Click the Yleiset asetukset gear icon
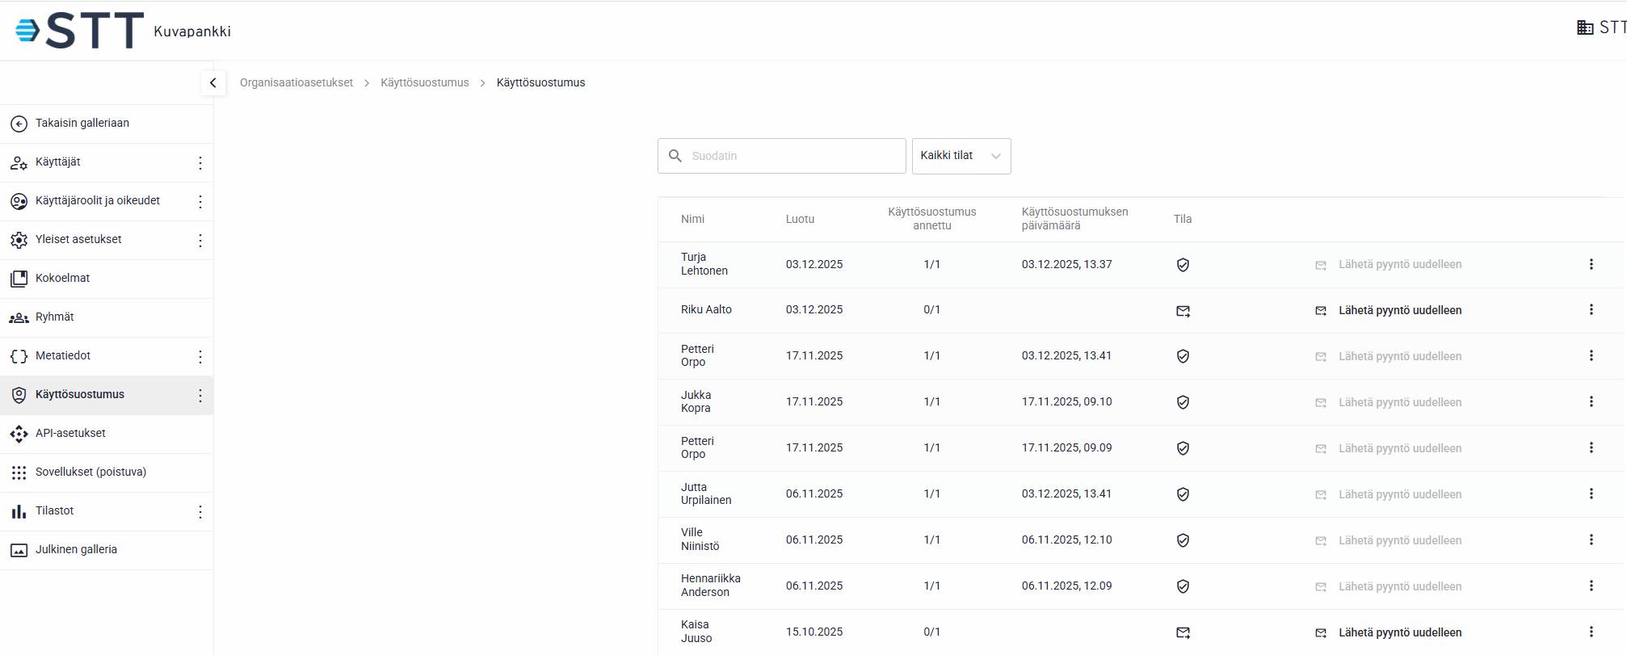This screenshot has width=1627, height=655. click(19, 240)
